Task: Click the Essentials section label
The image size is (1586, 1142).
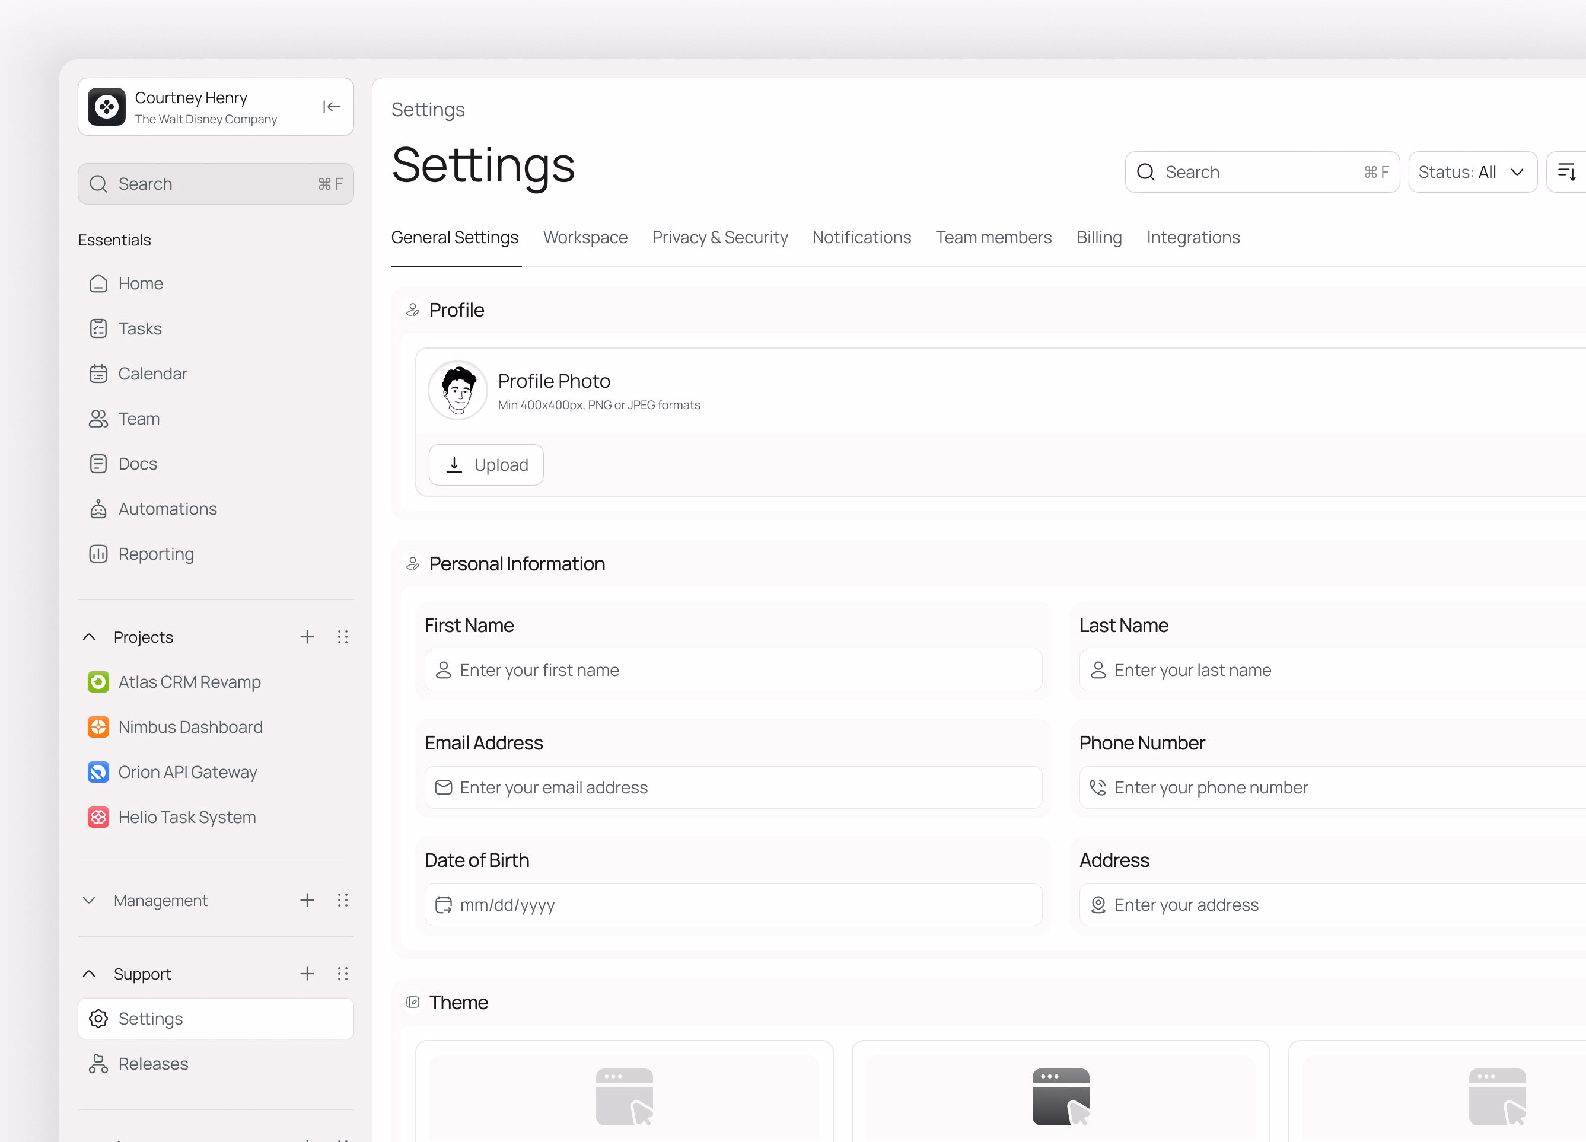Action: pyautogui.click(x=114, y=240)
